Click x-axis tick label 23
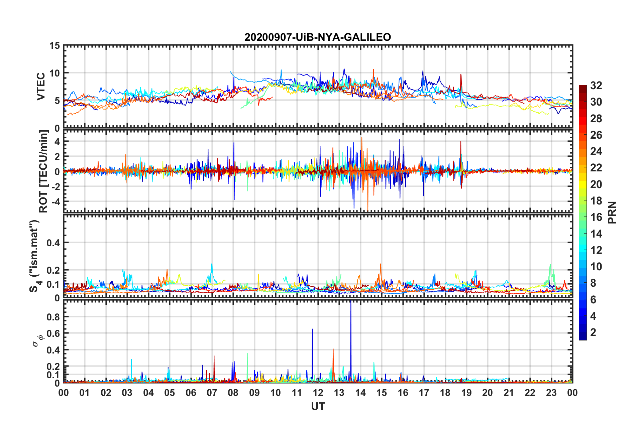 click(x=551, y=393)
